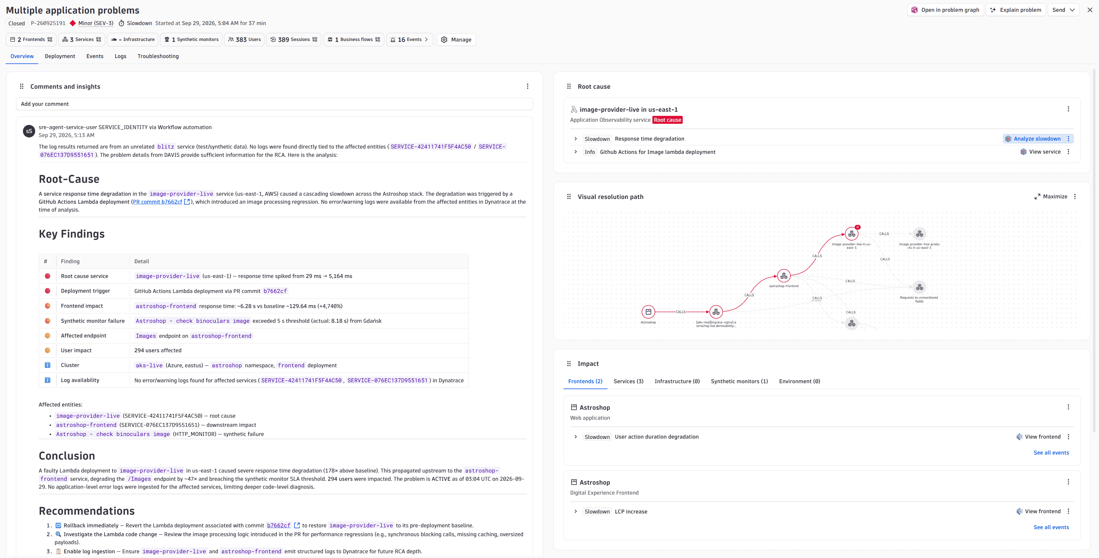Click the drag handle beside Visual resolution path
Viewport: 1099px width, 558px height.
coord(569,197)
